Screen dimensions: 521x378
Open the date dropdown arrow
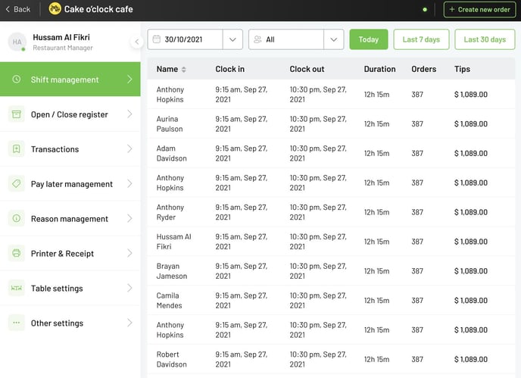(x=232, y=39)
